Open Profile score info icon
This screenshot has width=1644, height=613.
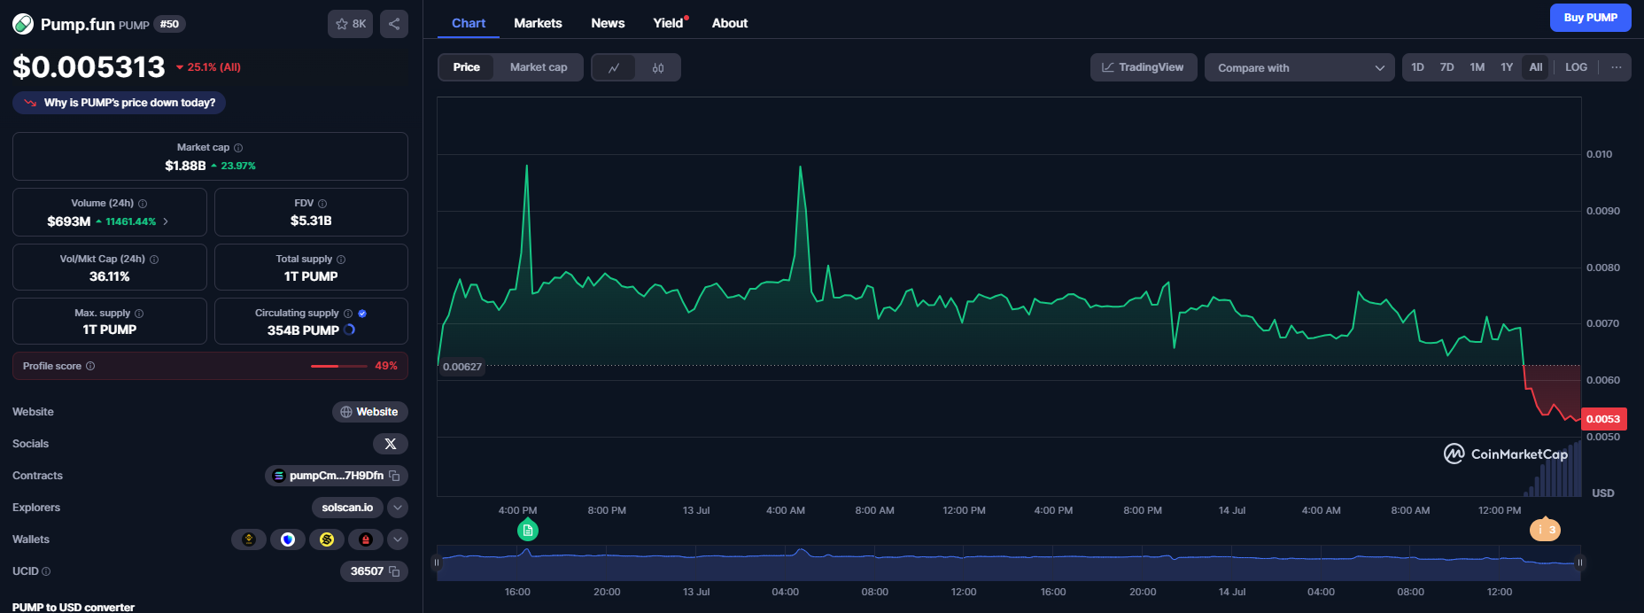(90, 366)
